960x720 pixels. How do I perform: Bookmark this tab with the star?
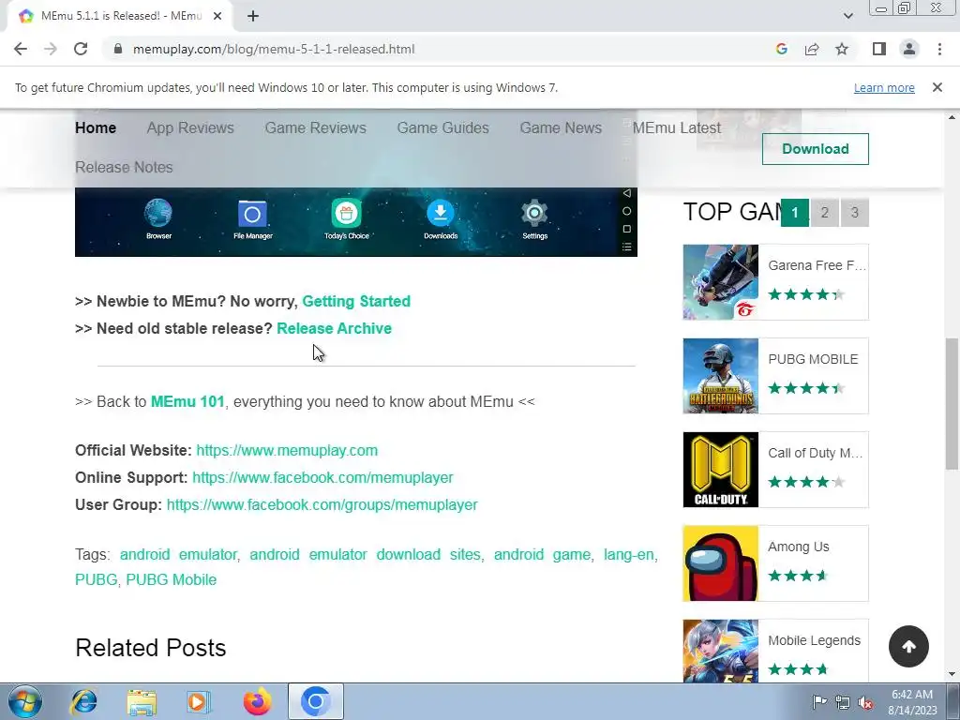pyautogui.click(x=842, y=49)
